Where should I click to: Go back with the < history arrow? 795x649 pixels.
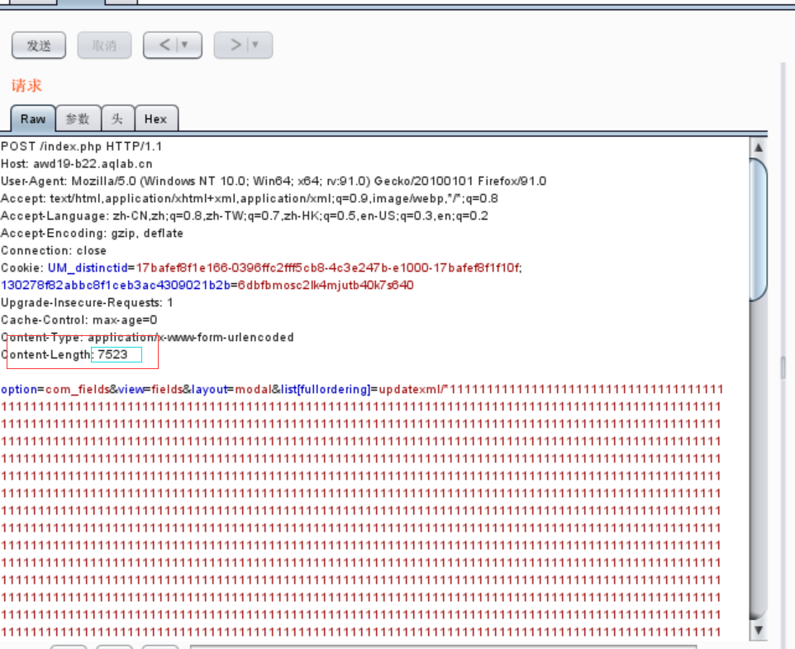[164, 45]
